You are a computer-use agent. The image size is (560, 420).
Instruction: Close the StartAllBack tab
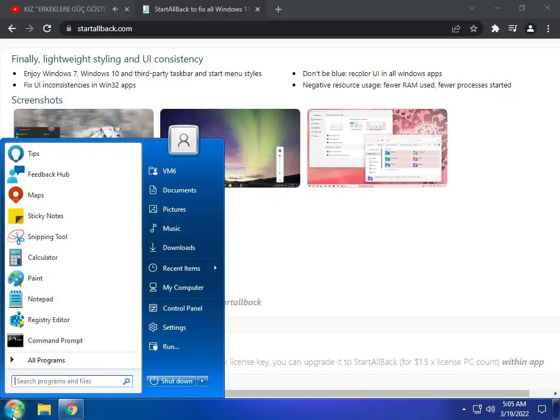pos(258,9)
